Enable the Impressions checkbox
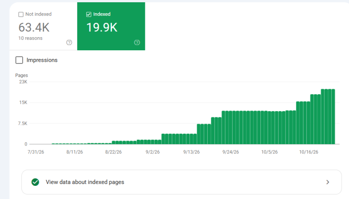This screenshot has width=349, height=199. point(19,60)
